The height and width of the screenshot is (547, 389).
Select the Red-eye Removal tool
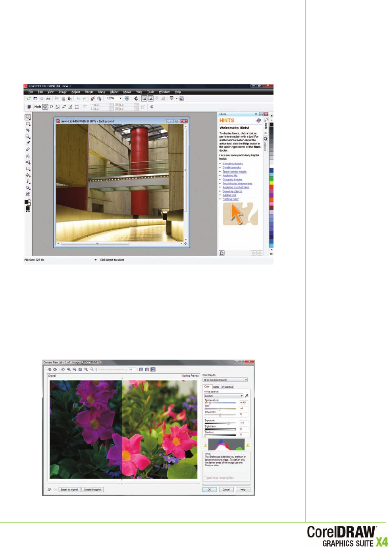28,162
